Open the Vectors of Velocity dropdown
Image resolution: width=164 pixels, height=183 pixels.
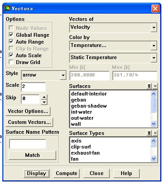pyautogui.click(x=154, y=27)
